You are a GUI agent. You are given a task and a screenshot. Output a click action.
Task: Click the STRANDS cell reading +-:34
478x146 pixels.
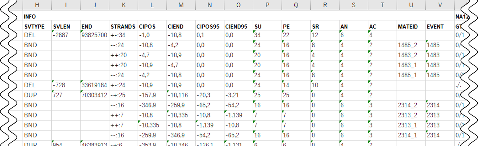coord(118,35)
